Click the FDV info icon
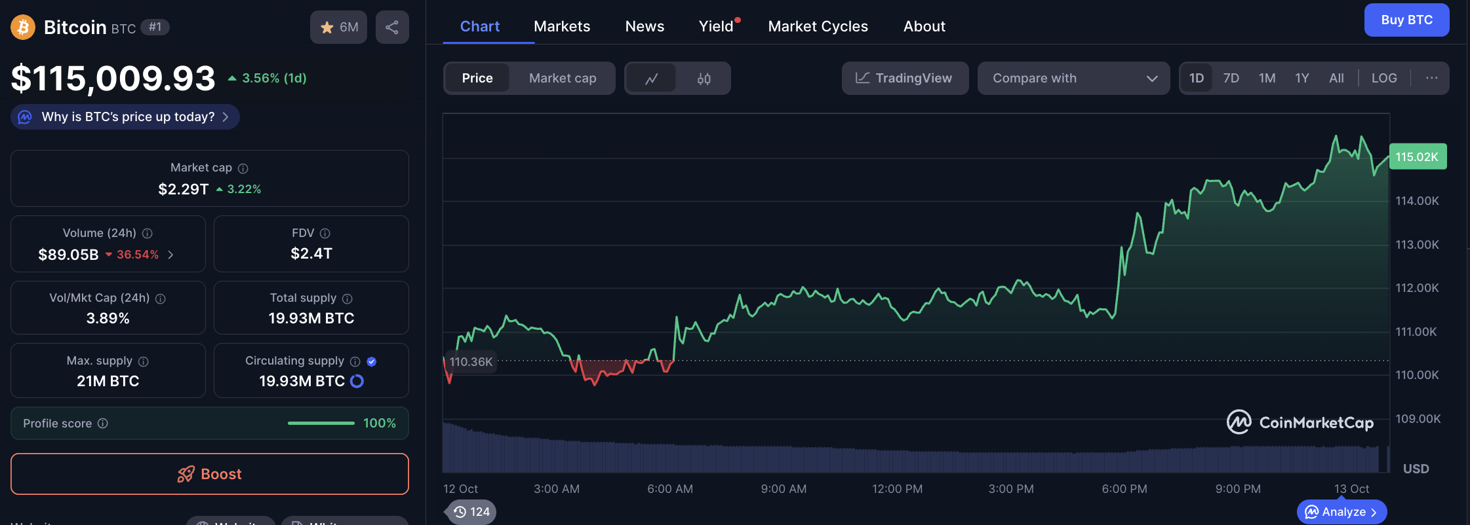 pos(325,233)
